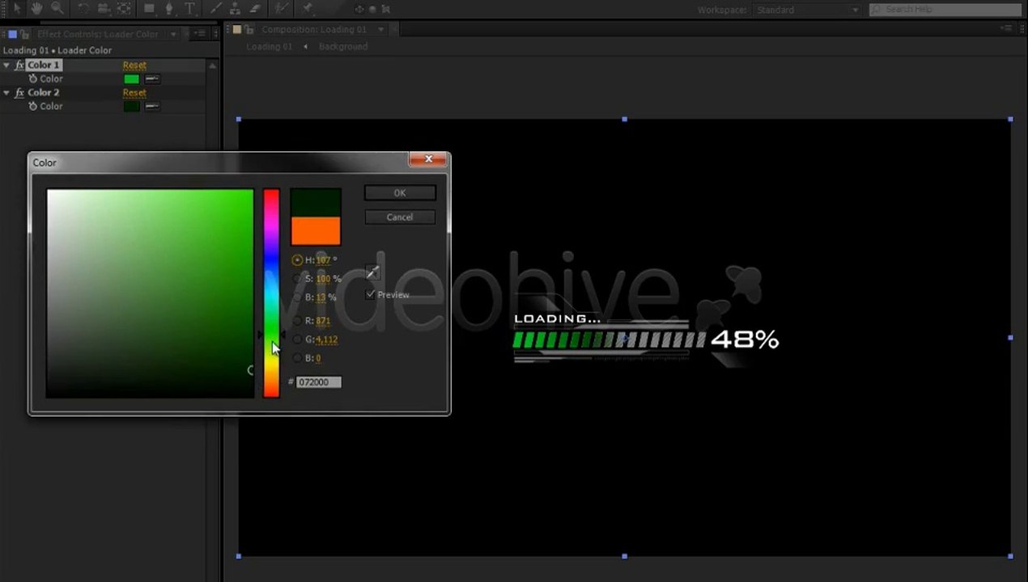
Task: Click the Color 1 green swatch
Action: [131, 78]
